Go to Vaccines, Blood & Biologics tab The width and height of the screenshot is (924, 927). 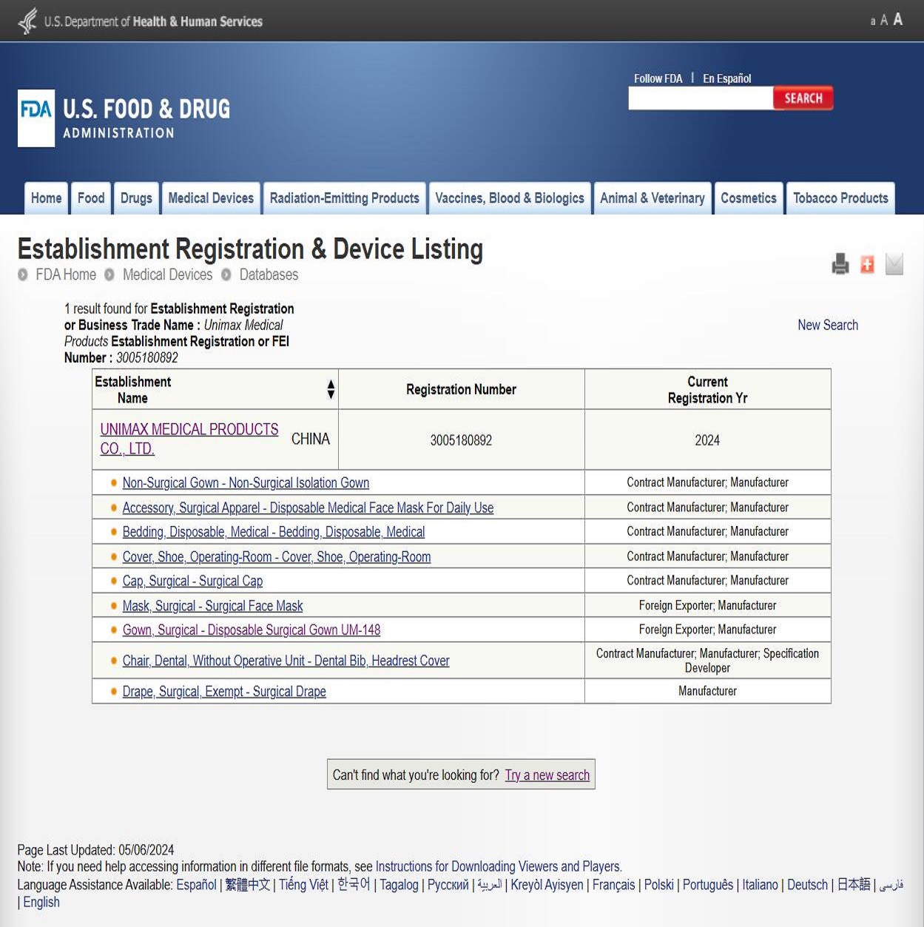click(x=509, y=198)
